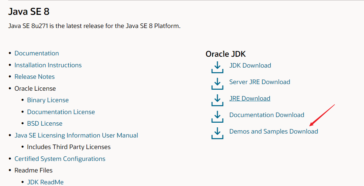This screenshot has height=186, width=364.
Task: Follow the underlined JRE Download link
Action: [x=249, y=98]
